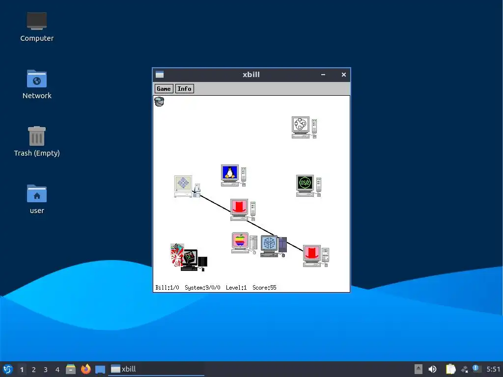Viewport: 503px width, 377px height.
Task: Open the removable media eject tray icon
Action: point(419,369)
